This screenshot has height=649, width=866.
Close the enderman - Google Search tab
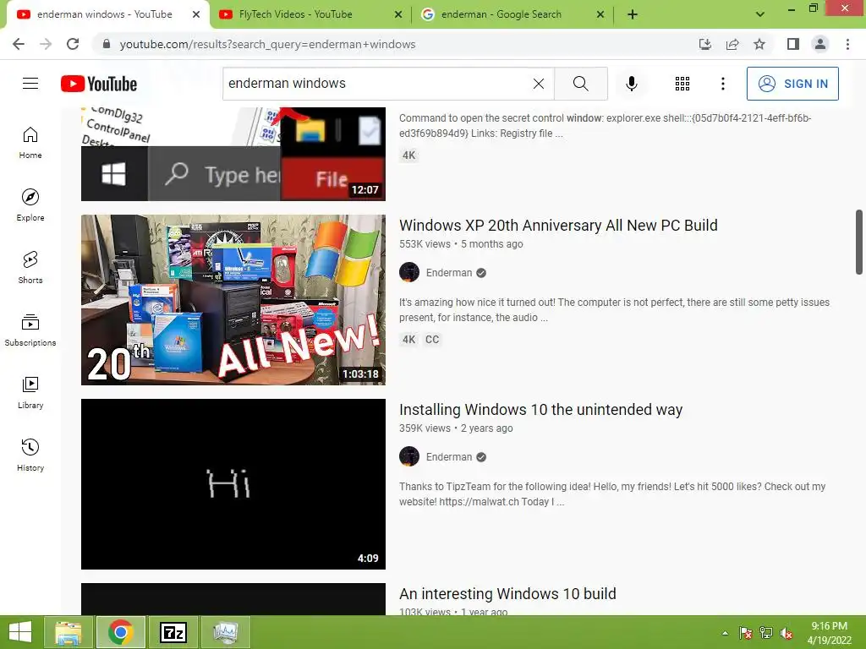click(600, 14)
